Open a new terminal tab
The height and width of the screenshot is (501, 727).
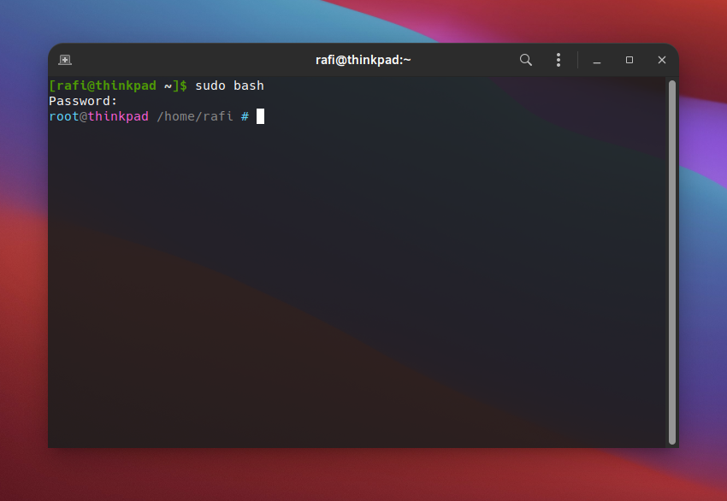[65, 60]
